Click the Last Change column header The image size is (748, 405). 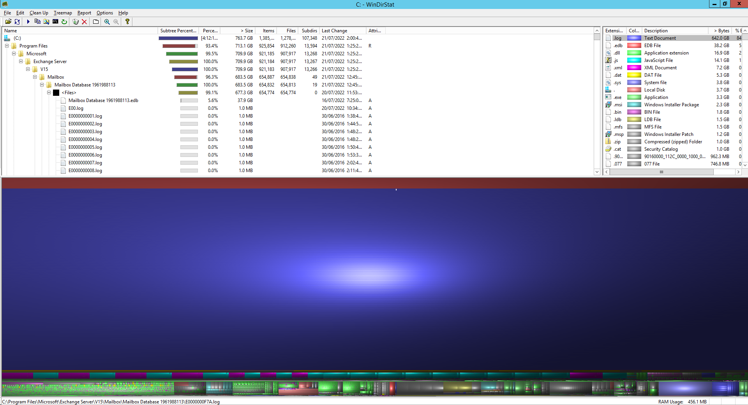click(335, 30)
